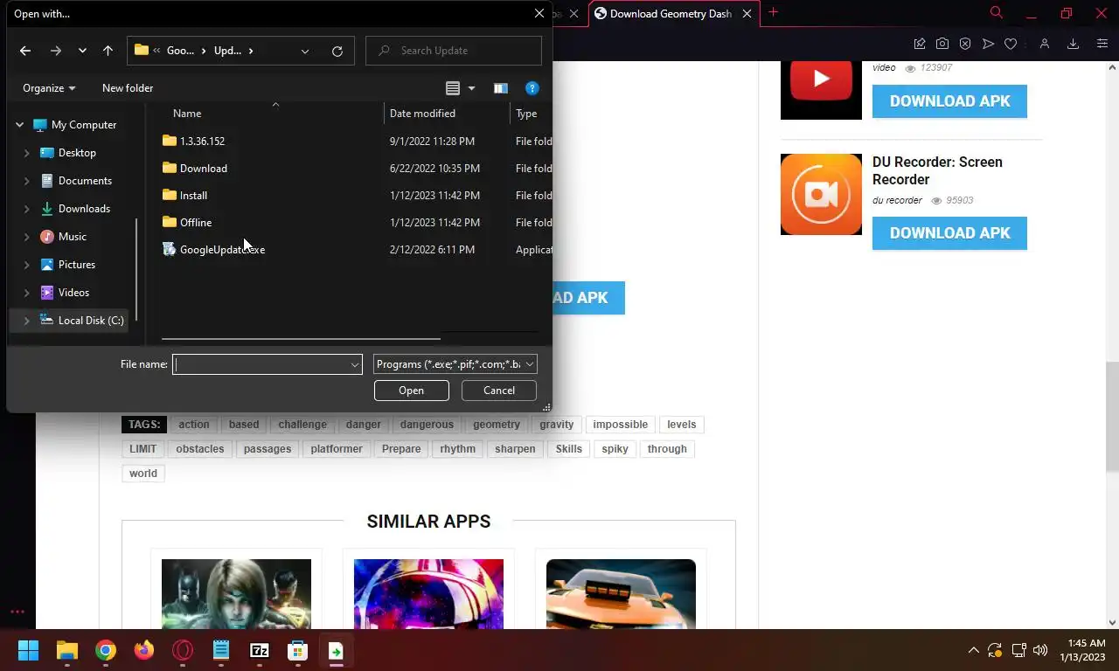Image resolution: width=1119 pixels, height=671 pixels.
Task: Open the Programs file type filter dropdown
Action: point(455,364)
